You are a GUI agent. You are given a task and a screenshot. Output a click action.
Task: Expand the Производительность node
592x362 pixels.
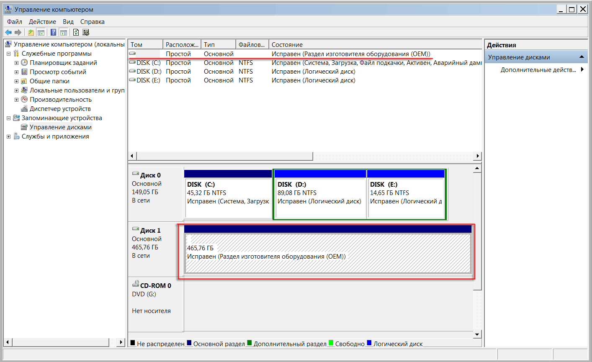(16, 100)
